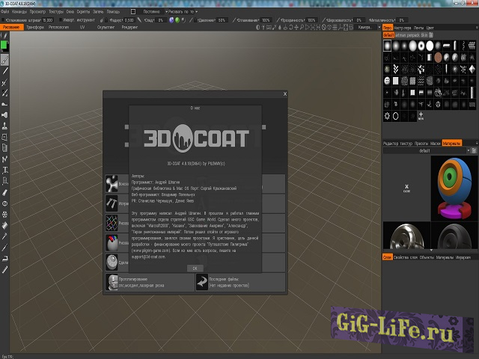The height and width of the screenshot is (359, 479).
Task: Close the splash dialog with the X
Action: (x=284, y=94)
